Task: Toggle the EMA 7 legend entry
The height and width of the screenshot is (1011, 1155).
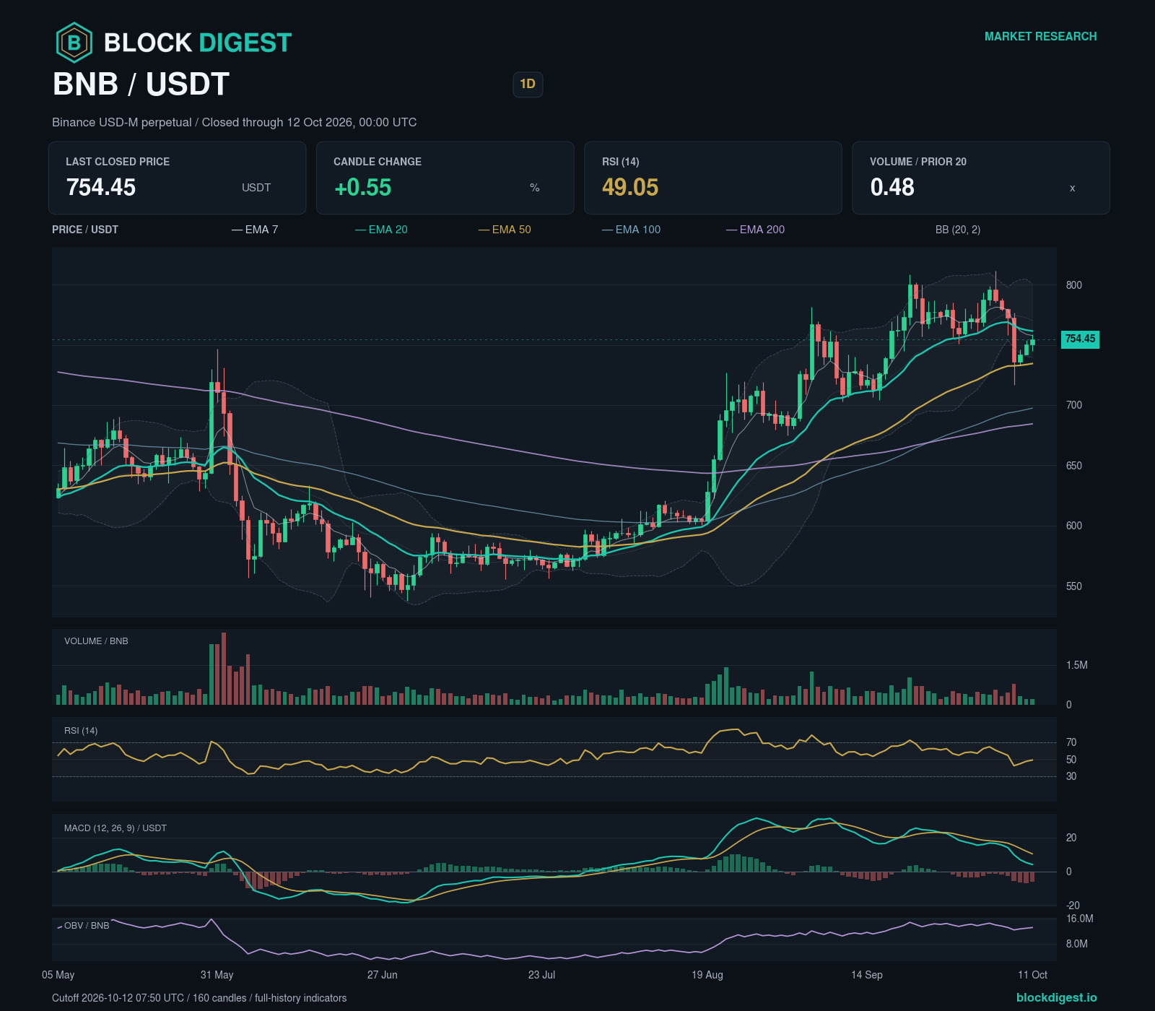Action: (255, 230)
